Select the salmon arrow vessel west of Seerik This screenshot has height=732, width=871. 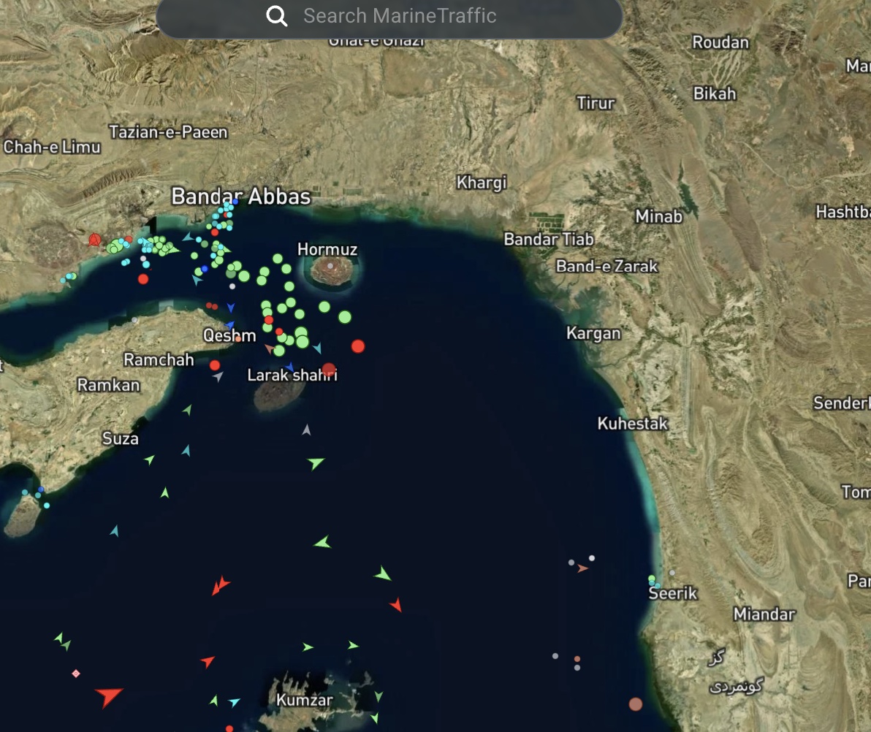pos(582,568)
